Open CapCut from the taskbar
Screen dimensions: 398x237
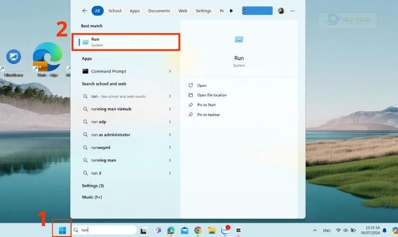pos(238,230)
